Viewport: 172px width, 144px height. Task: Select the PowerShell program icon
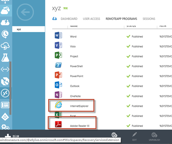point(58,65)
